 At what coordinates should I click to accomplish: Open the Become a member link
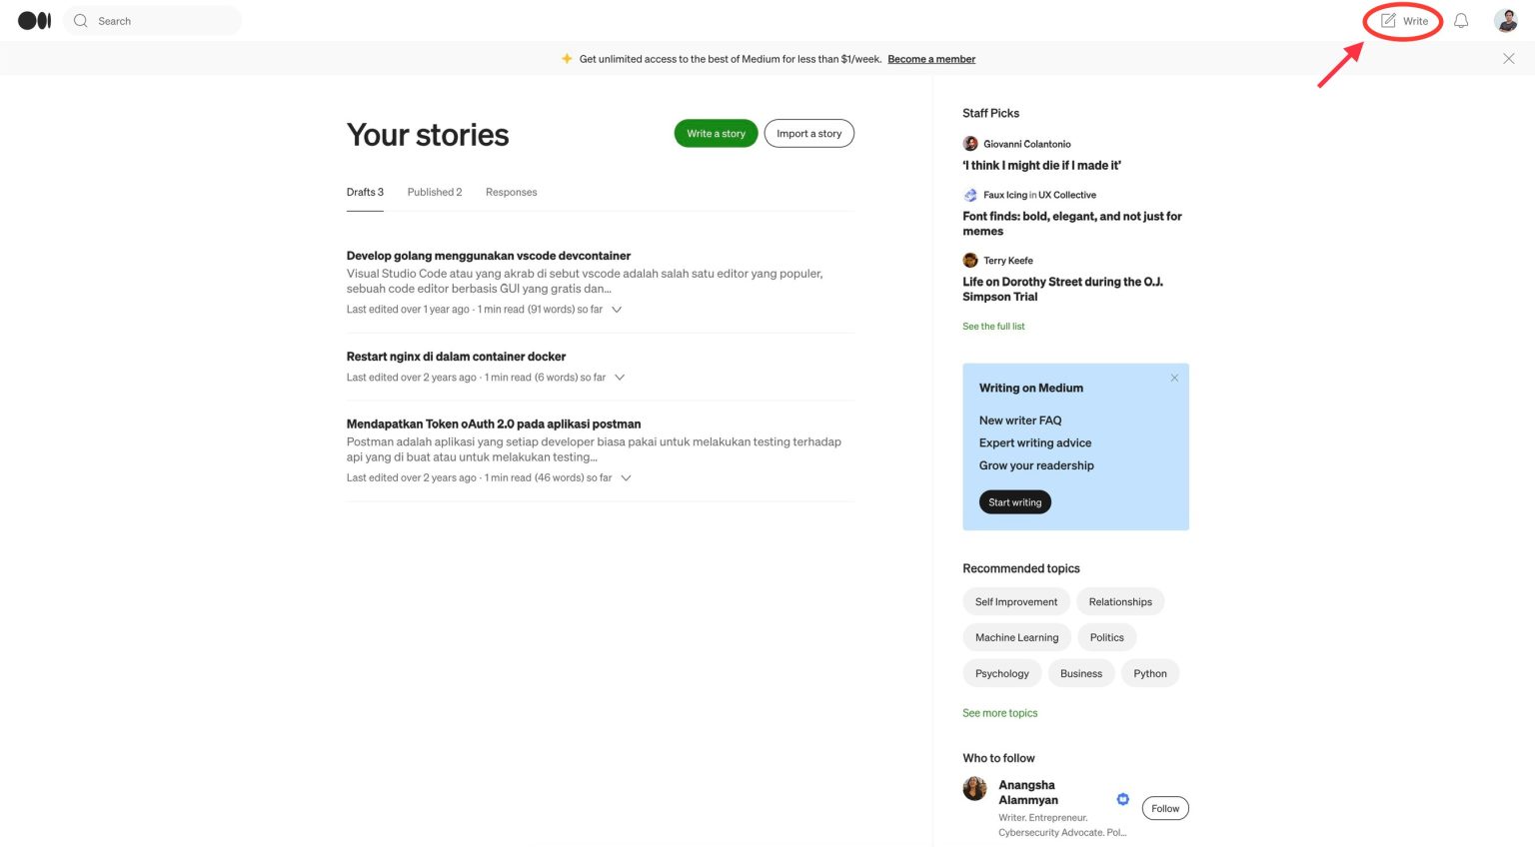[931, 59]
